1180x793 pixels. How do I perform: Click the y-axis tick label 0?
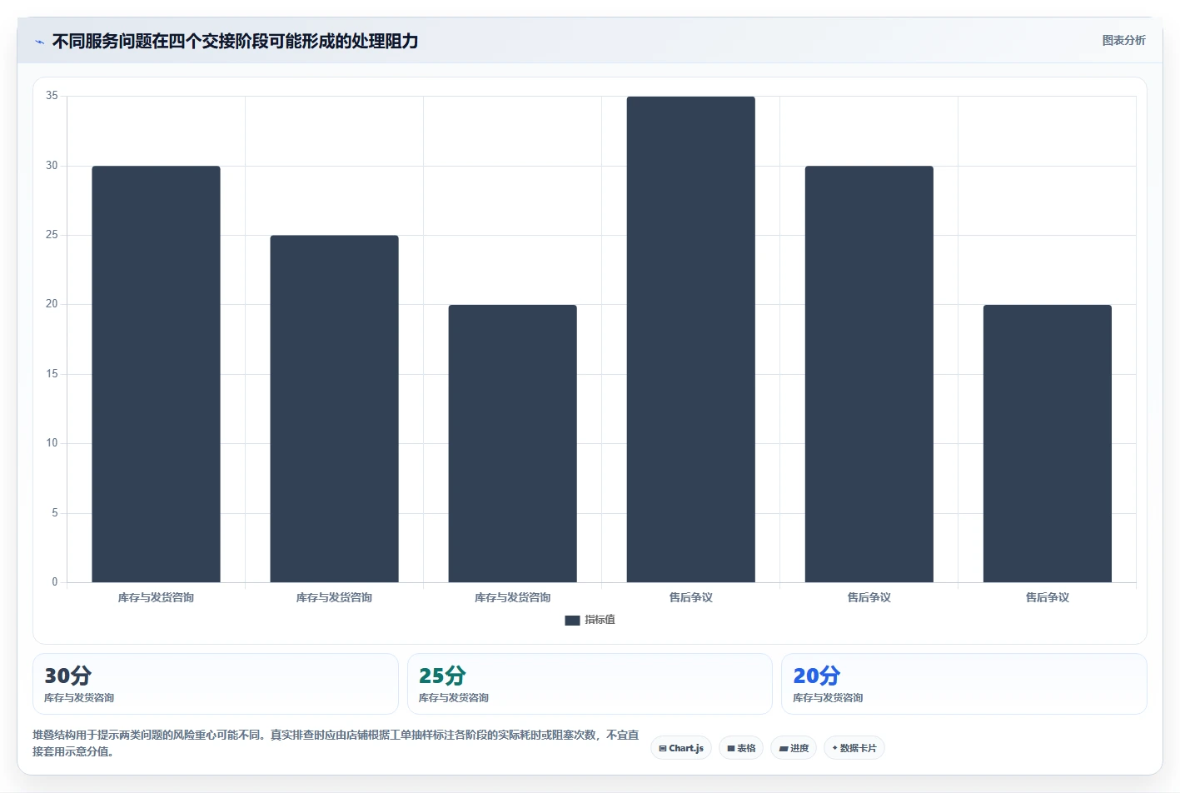[55, 582]
